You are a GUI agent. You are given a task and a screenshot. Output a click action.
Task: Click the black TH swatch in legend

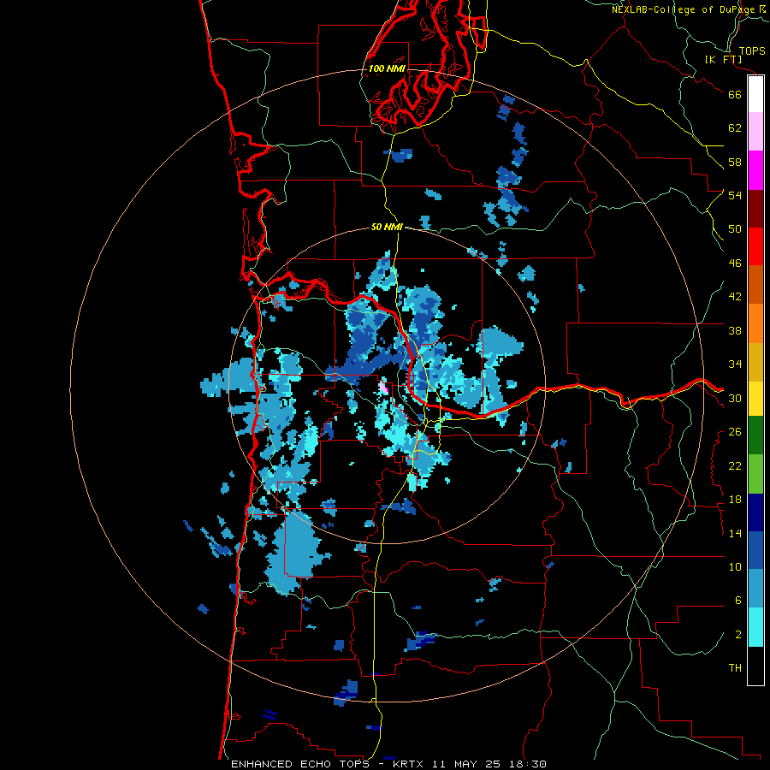tap(755, 666)
